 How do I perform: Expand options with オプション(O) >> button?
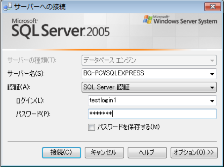click(194, 153)
